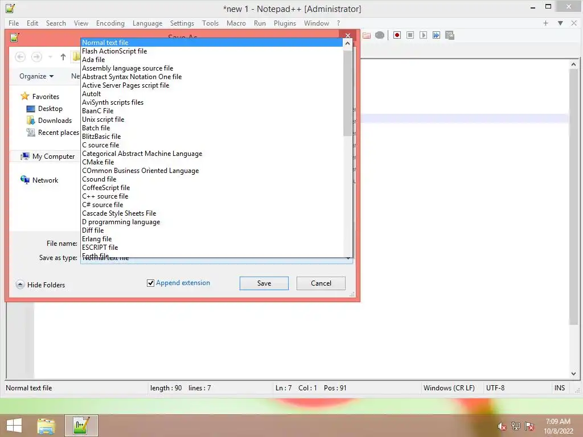Click the folder icon in Notepad++ toolbar
Viewport: 583px width, 437px height.
coord(367,35)
